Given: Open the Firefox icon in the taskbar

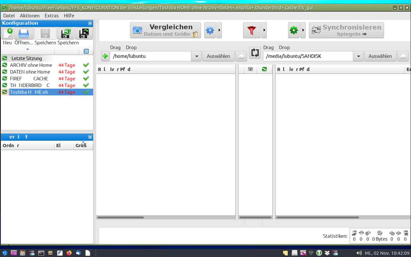Looking at the screenshot, I should (x=69, y=253).
